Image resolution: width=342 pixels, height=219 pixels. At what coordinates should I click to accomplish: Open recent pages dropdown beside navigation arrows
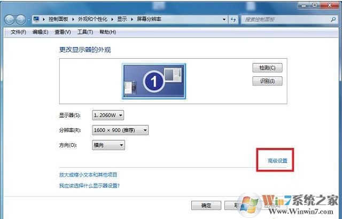[29, 20]
